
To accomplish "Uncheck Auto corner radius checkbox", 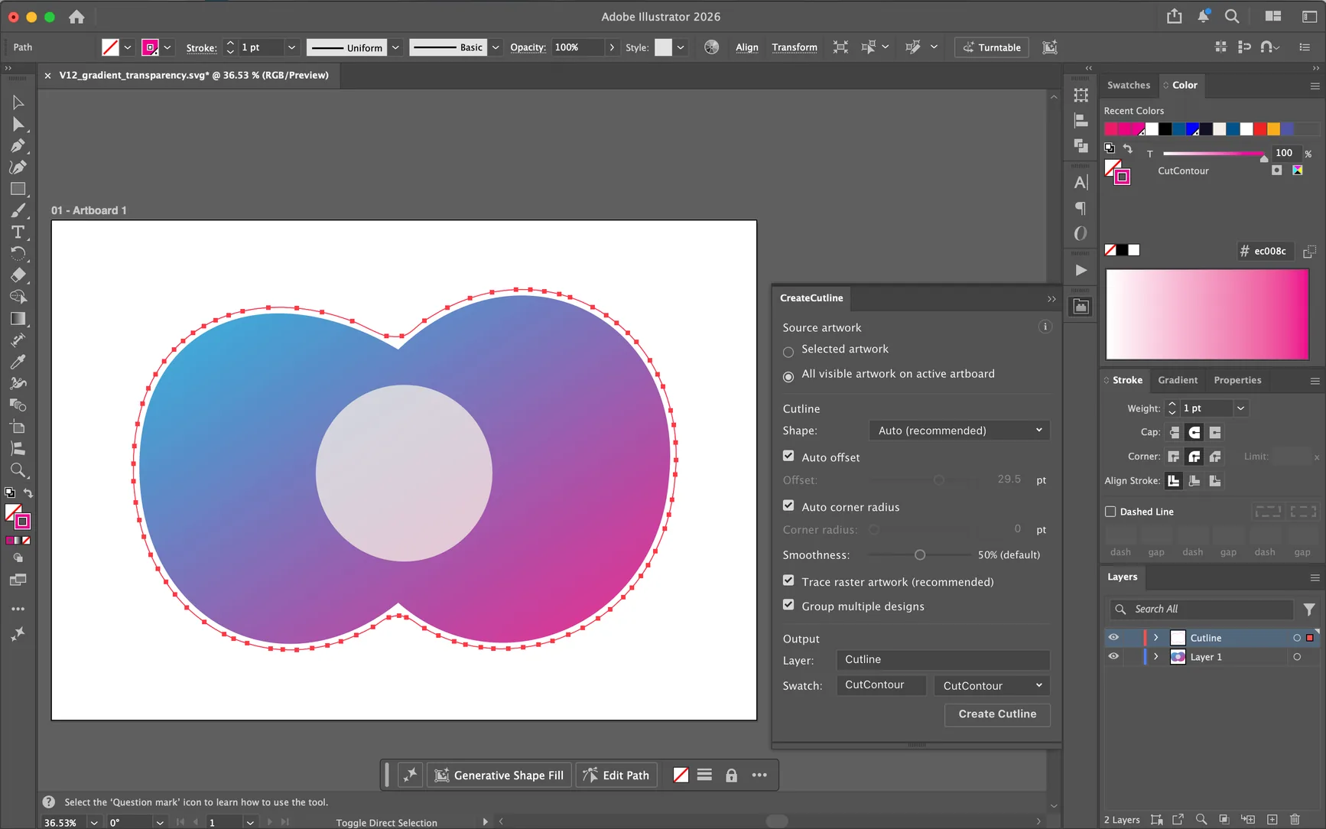I will [788, 506].
